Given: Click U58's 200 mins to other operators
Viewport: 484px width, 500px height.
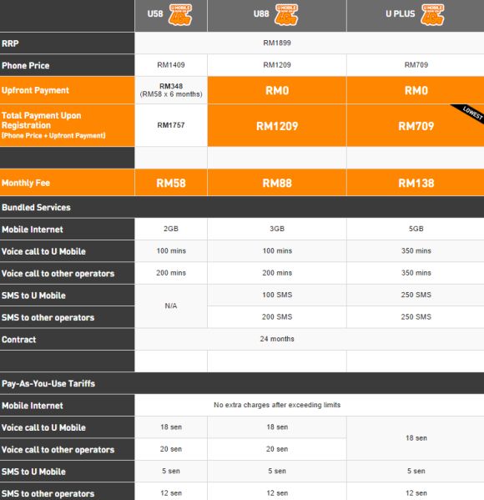Looking at the screenshot, I should point(171,273).
